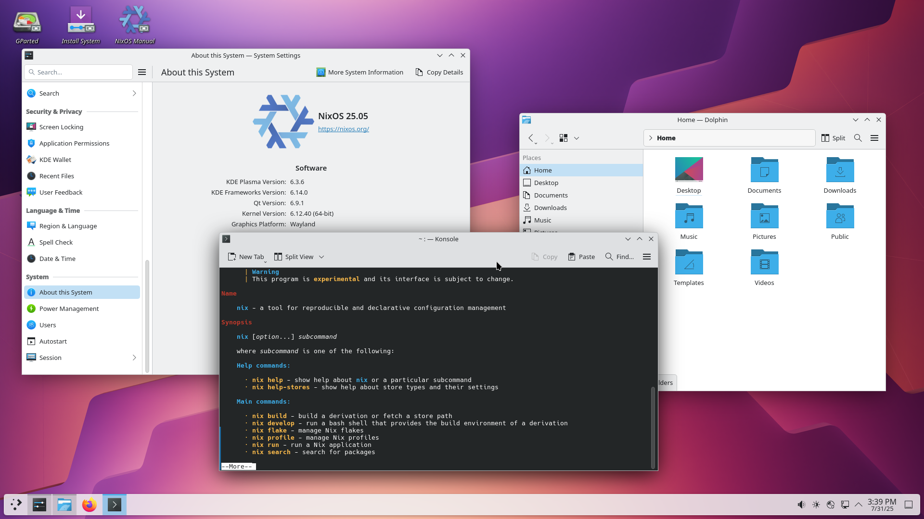Switch to System Settings from taskbar

point(39,505)
